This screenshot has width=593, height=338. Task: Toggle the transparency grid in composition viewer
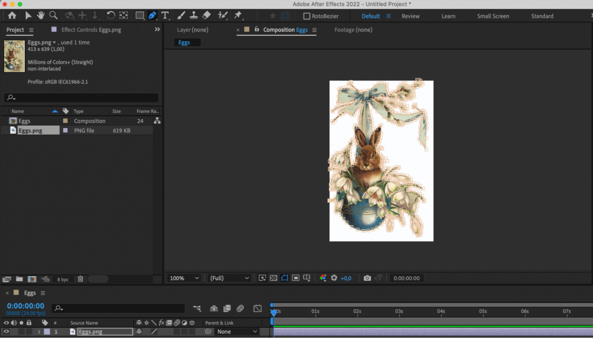[x=274, y=278]
